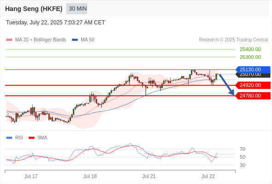
Task: Click the Jul 18 date axis marker
Action: [x=90, y=176]
